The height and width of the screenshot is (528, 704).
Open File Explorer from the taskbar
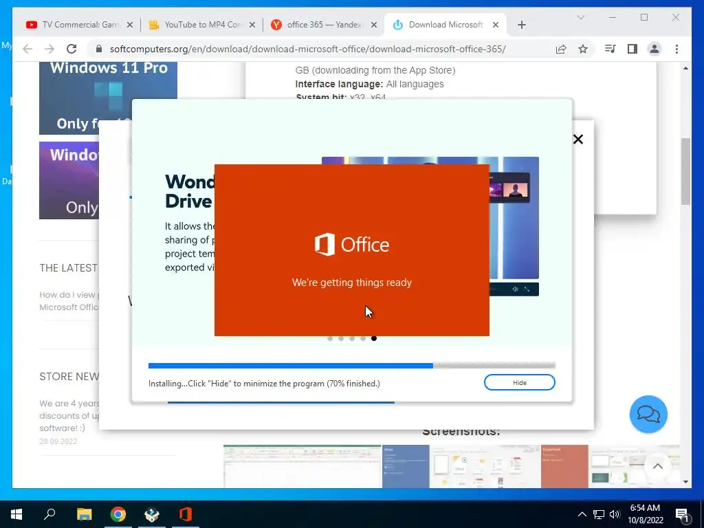pos(84,514)
